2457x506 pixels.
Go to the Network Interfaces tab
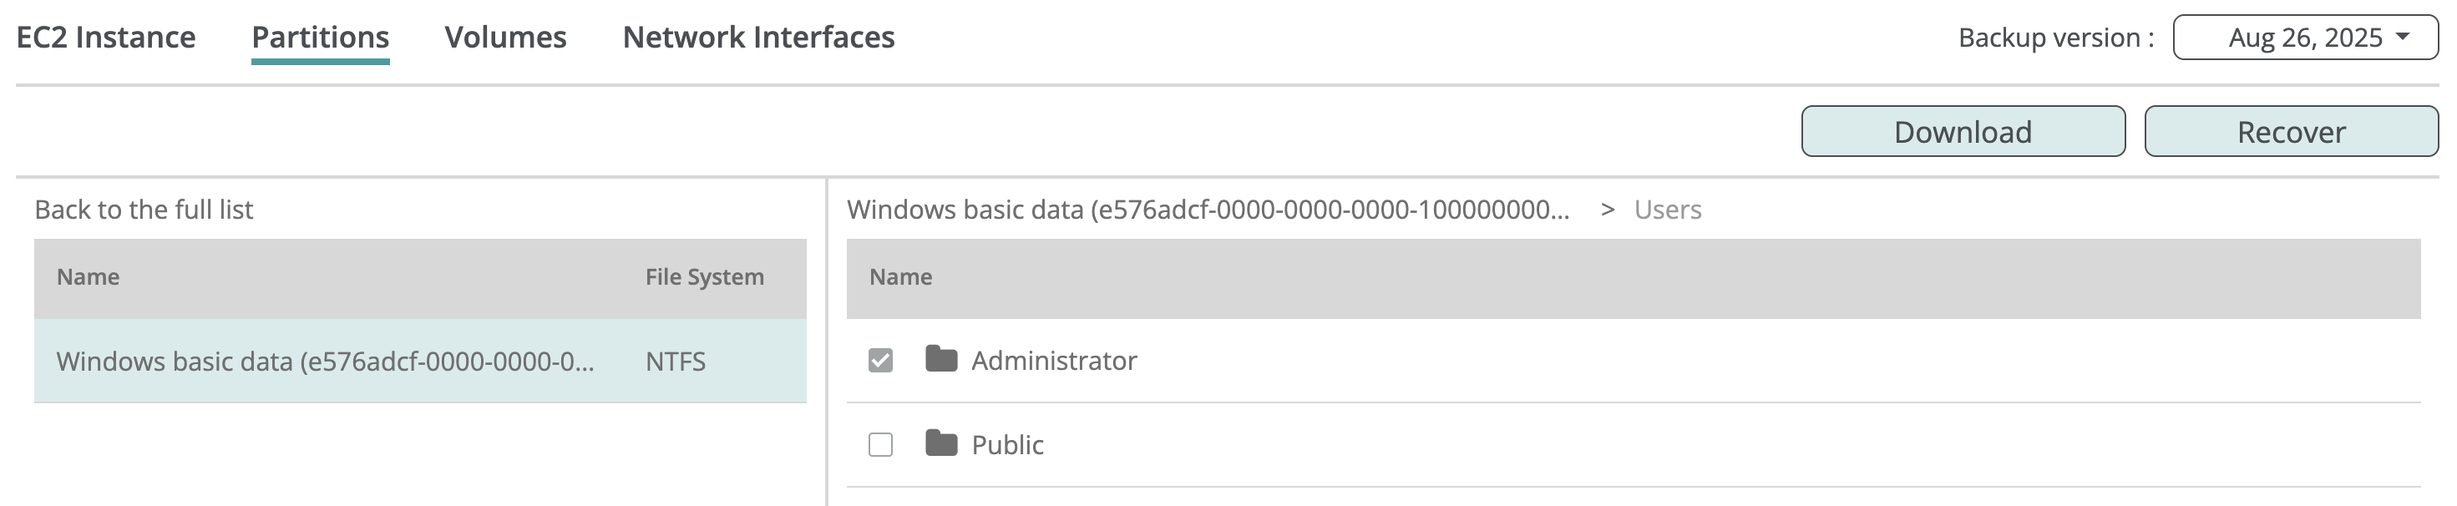pyautogui.click(x=758, y=38)
